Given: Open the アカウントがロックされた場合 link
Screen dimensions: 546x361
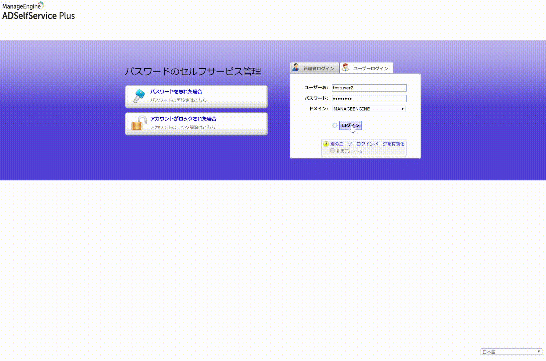Looking at the screenshot, I should tap(183, 119).
